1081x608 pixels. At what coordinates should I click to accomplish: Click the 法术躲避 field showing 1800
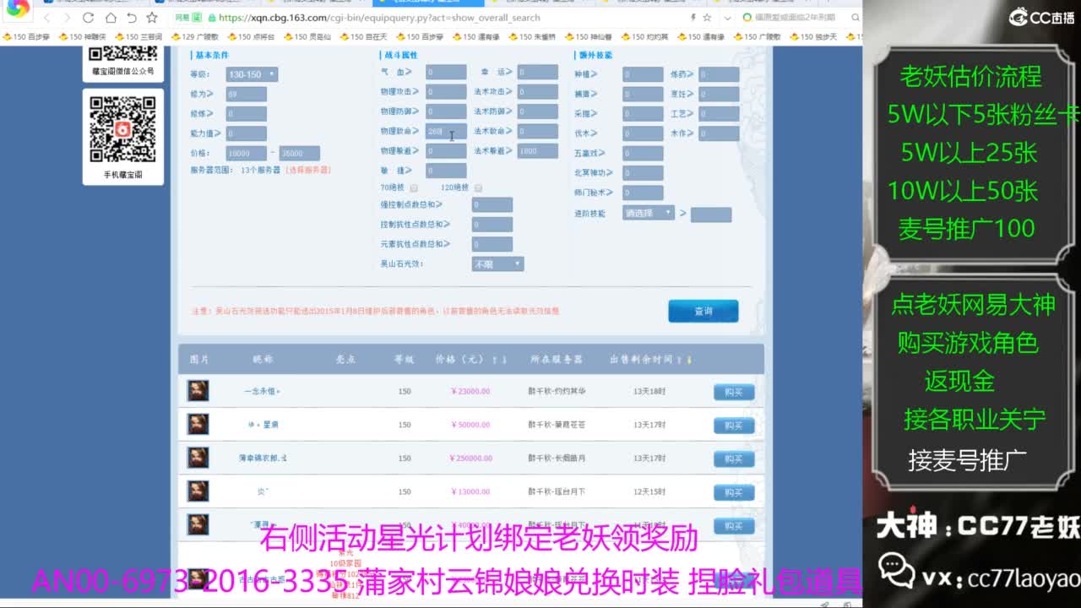point(538,150)
